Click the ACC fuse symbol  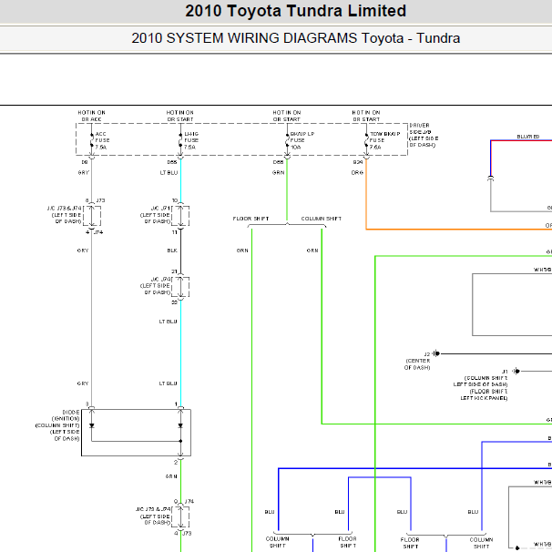pyautogui.click(x=91, y=139)
